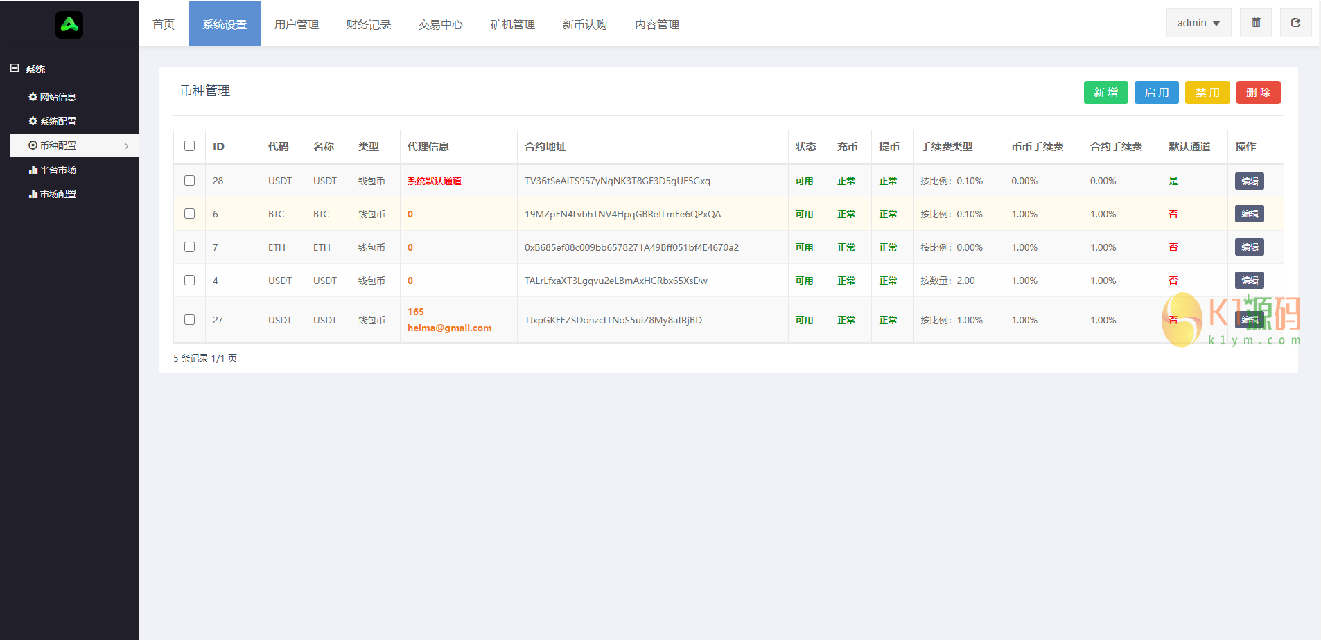Switch to the 用户管理 tab
This screenshot has width=1321, height=640.
(x=296, y=24)
